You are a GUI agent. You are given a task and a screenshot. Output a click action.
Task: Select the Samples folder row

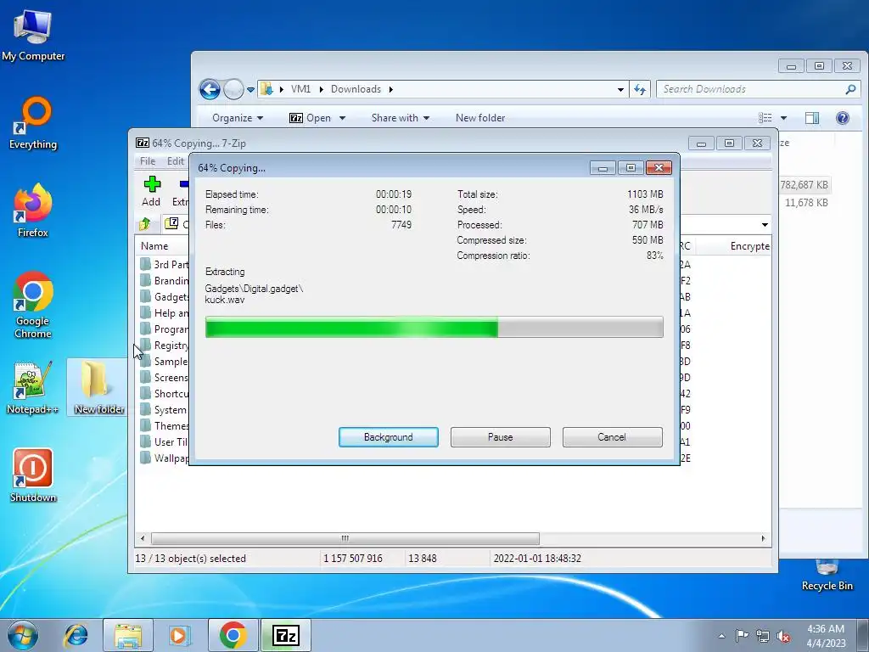165,361
